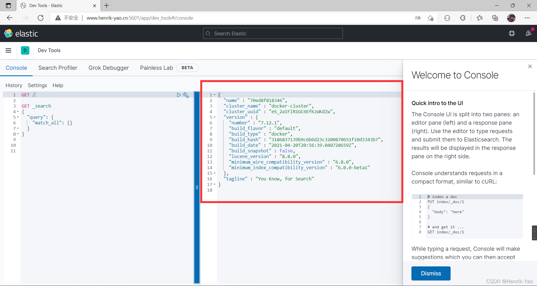Click the "number" : "7.12.1" line

coord(255,123)
